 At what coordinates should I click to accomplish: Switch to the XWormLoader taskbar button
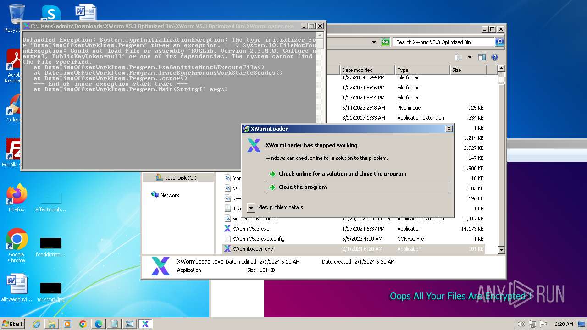(x=145, y=324)
